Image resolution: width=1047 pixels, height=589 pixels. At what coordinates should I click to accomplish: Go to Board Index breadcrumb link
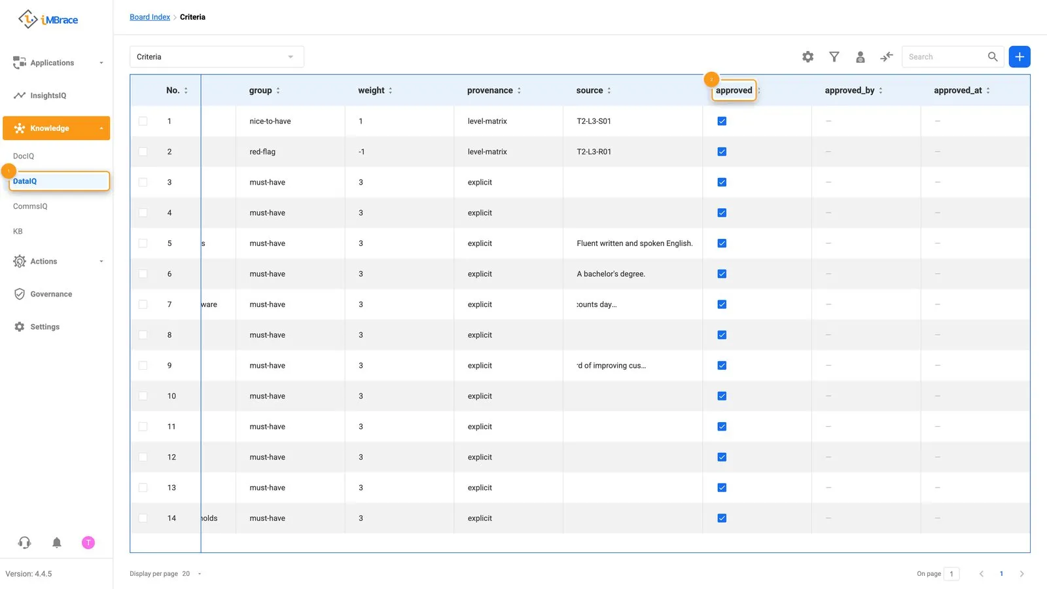150,17
